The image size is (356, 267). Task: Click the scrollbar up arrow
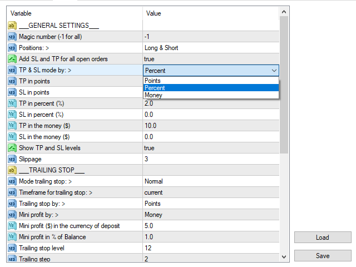(284, 12)
